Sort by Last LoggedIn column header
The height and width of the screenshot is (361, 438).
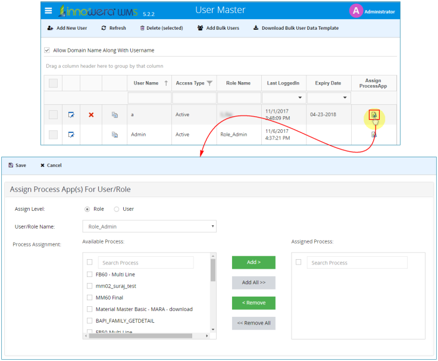point(283,83)
